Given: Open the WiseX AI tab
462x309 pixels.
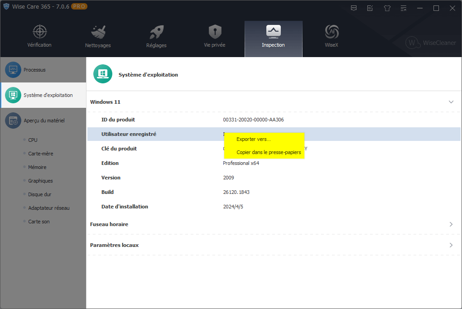Looking at the screenshot, I should click(332, 39).
